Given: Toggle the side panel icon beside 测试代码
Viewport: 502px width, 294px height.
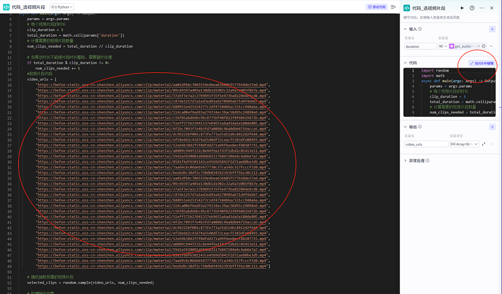Looking at the screenshot, I should click(x=394, y=7).
